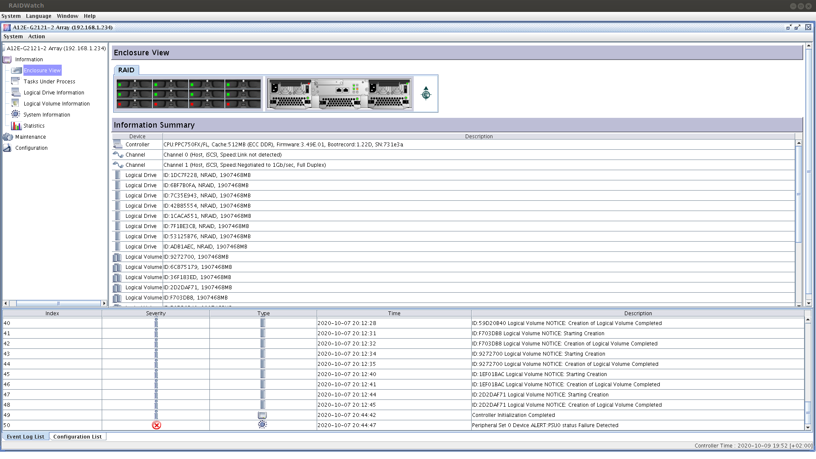Select the Controller row in Information Summary
This screenshot has height=459, width=816.
point(453,145)
